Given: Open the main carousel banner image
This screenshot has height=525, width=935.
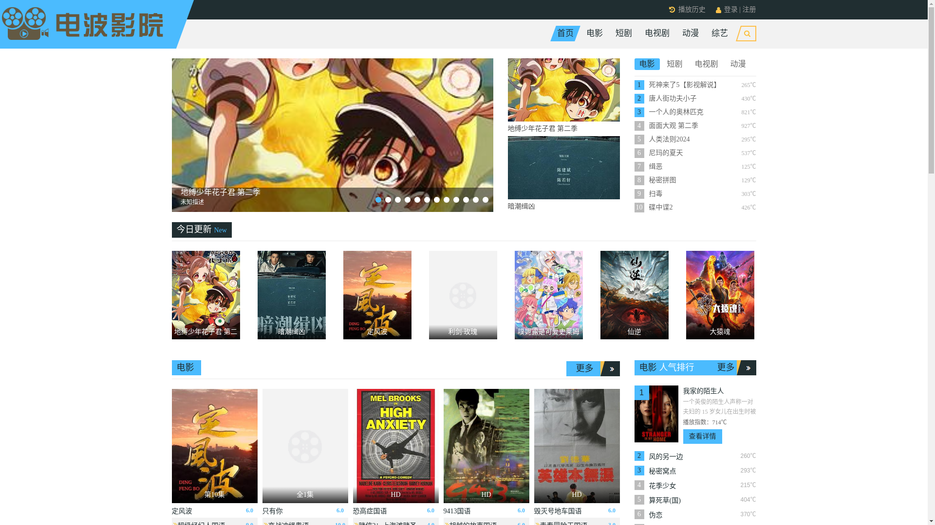Looking at the screenshot, I should (333, 135).
